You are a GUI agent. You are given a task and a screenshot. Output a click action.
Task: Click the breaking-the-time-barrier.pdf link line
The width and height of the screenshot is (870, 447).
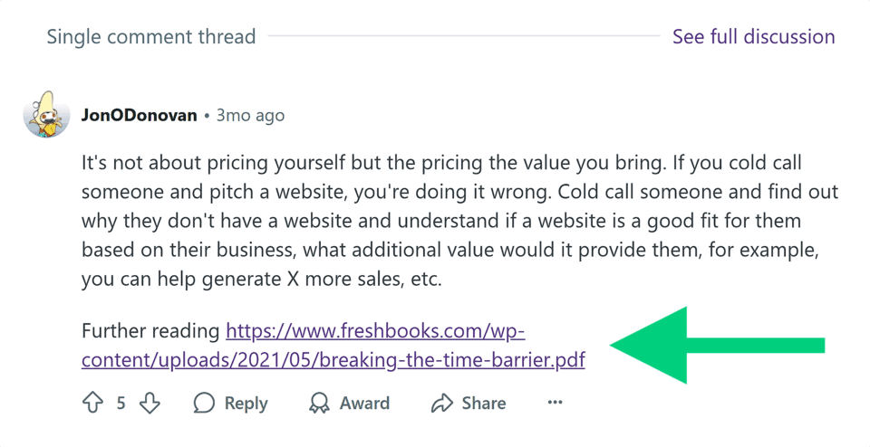(x=333, y=360)
